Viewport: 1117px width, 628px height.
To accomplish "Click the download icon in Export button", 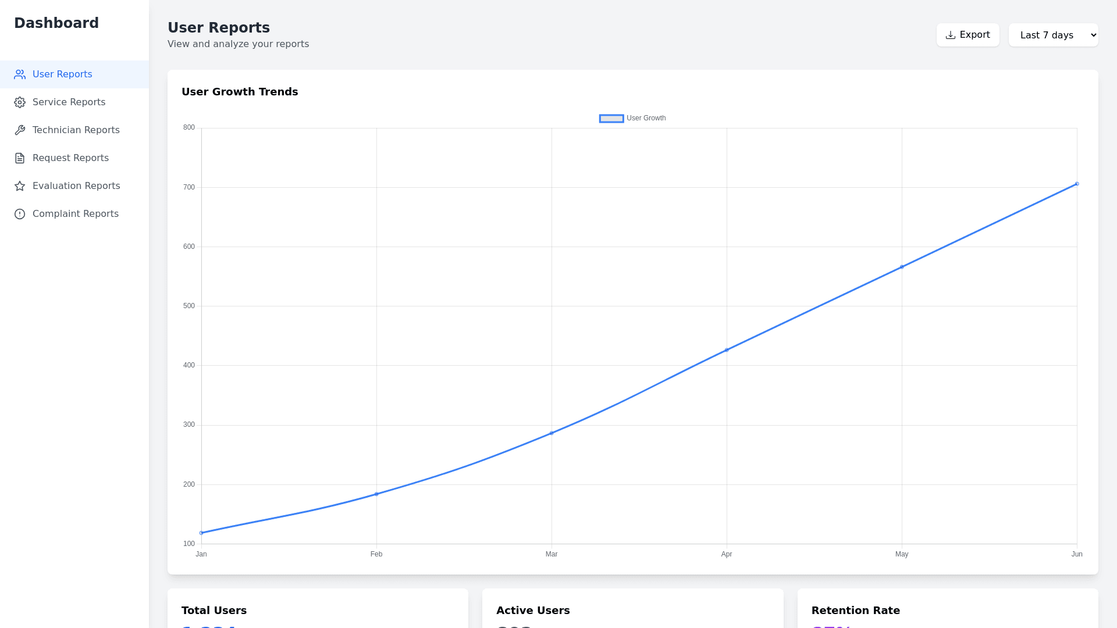I will click(x=951, y=35).
